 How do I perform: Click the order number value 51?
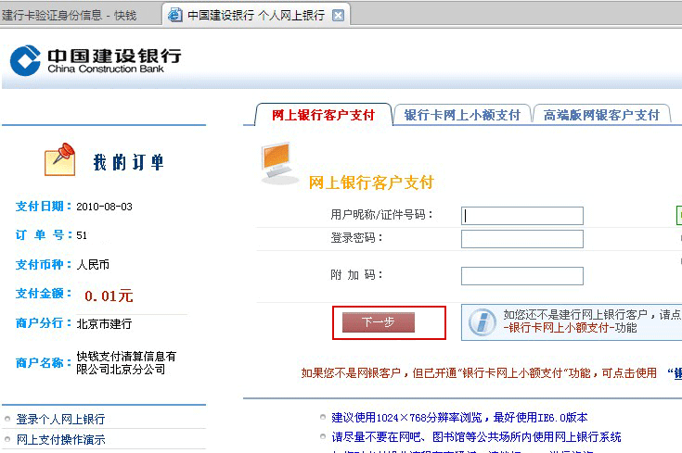(82, 235)
